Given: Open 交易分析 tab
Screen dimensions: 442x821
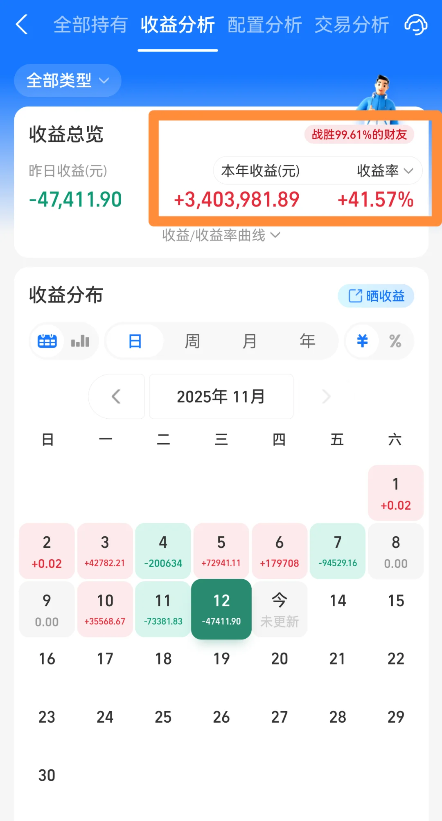Looking at the screenshot, I should [x=352, y=25].
